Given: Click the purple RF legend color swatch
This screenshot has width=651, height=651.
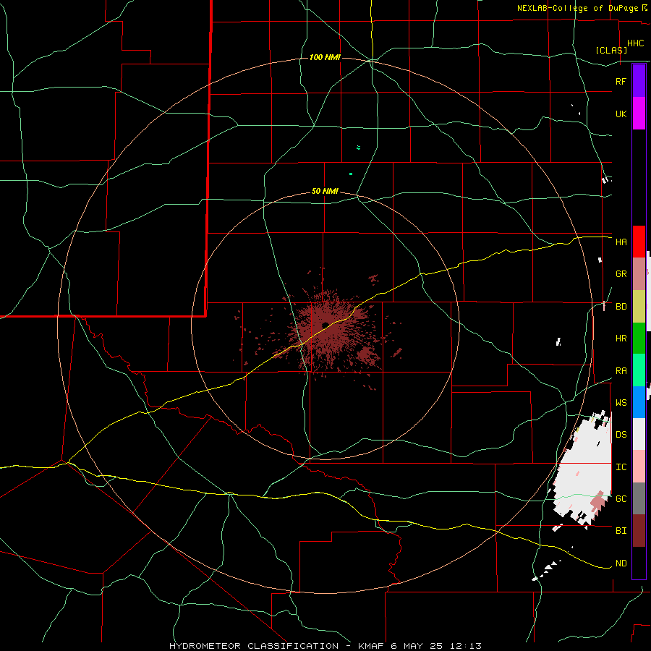Looking at the screenshot, I should [639, 81].
